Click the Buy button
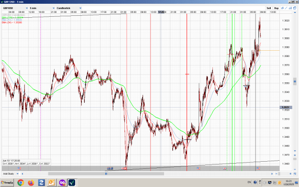This screenshot has width=299, height=187. click(x=277, y=8)
